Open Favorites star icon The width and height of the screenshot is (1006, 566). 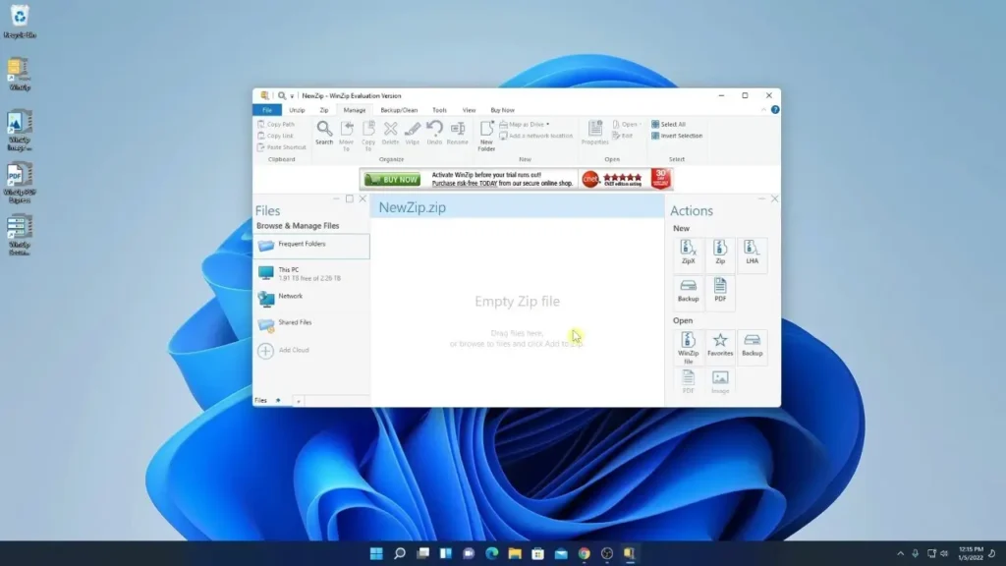pos(720,345)
